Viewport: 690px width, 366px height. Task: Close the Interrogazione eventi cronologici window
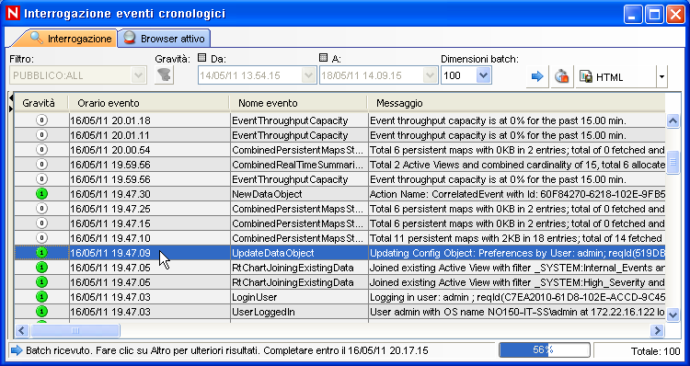(x=674, y=15)
